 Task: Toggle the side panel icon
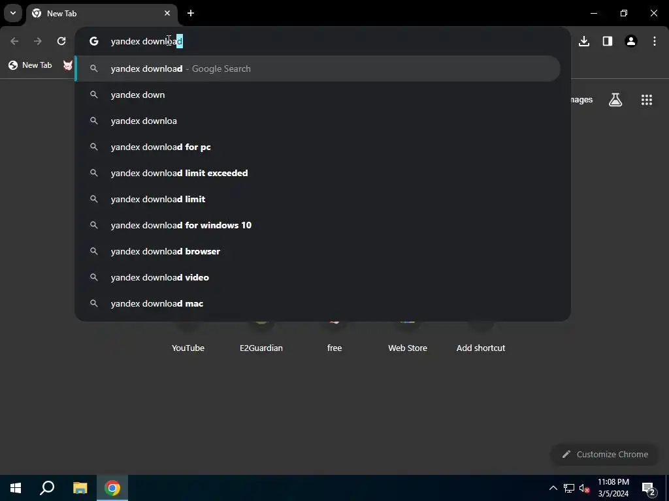(x=608, y=41)
